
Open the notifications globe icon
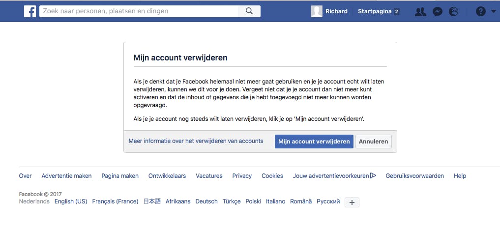pos(453,12)
